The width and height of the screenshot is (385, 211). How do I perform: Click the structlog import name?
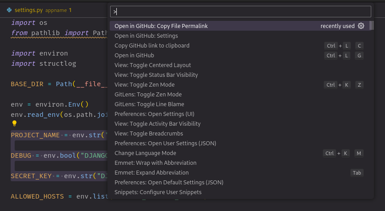[x=58, y=64]
